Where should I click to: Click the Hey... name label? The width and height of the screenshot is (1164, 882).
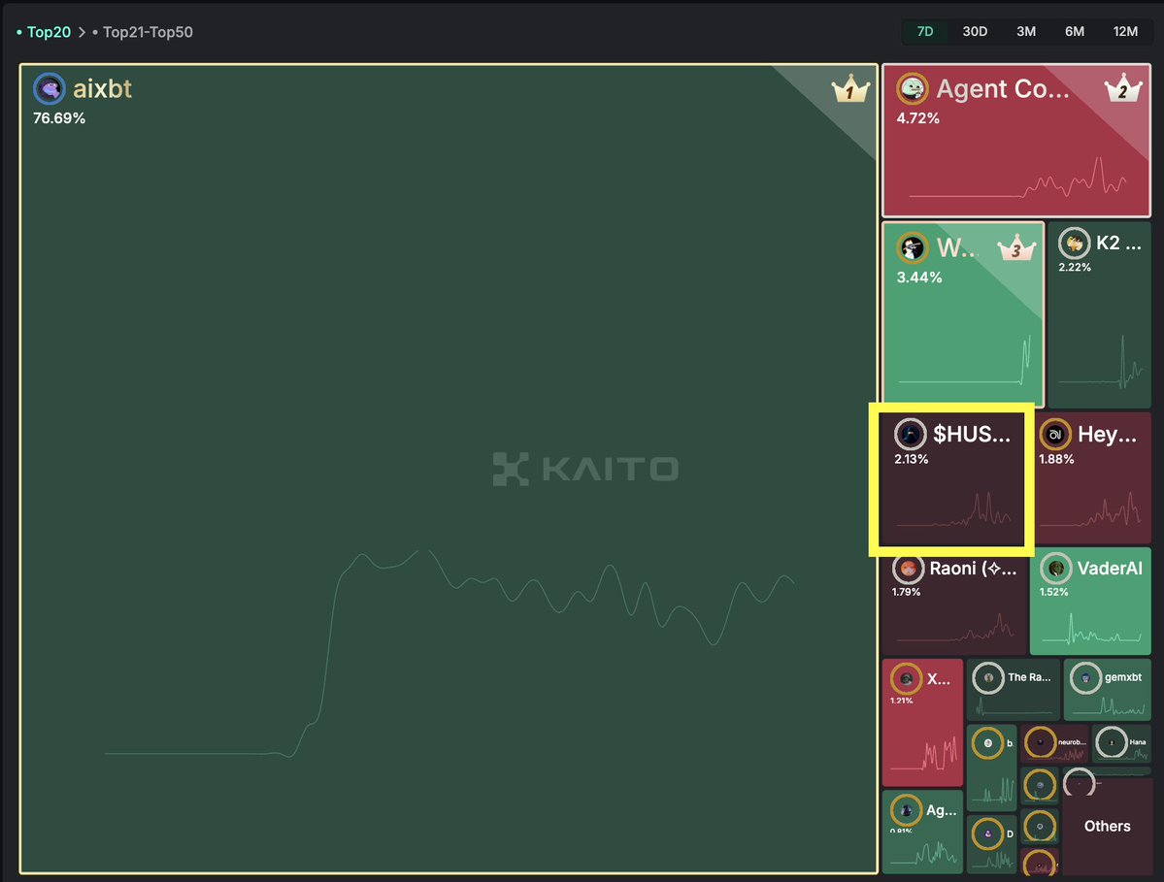click(x=1107, y=434)
